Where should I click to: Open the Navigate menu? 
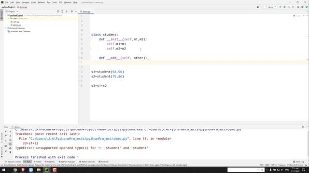click(x=26, y=2)
